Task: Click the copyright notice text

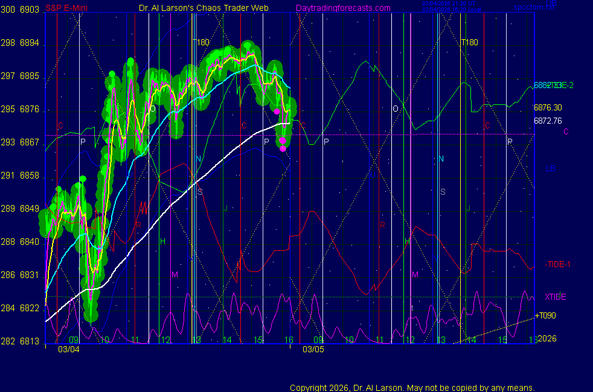Action: click(412, 387)
